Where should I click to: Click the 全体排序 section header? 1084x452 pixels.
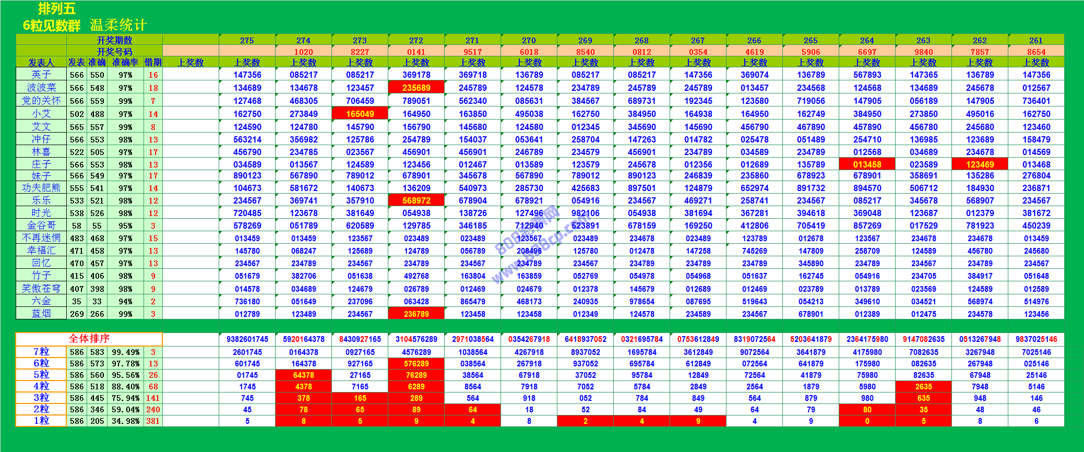coord(89,339)
